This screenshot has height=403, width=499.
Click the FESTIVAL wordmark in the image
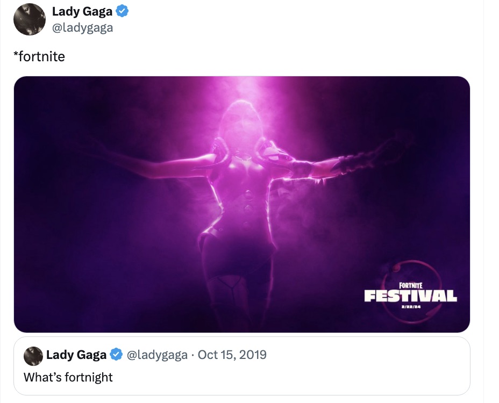click(x=410, y=296)
